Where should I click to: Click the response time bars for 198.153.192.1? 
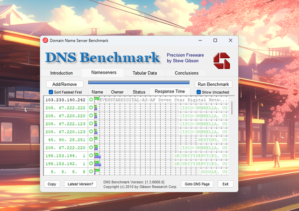(98, 163)
